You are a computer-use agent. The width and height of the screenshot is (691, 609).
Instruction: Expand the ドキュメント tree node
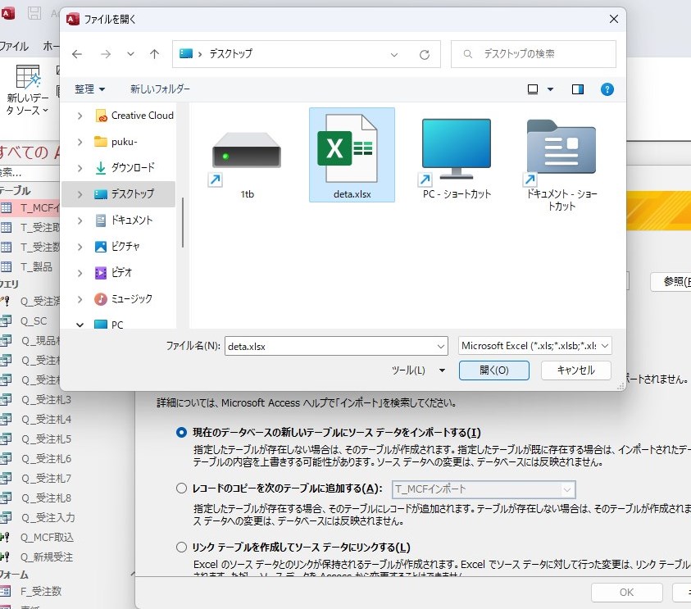point(80,220)
